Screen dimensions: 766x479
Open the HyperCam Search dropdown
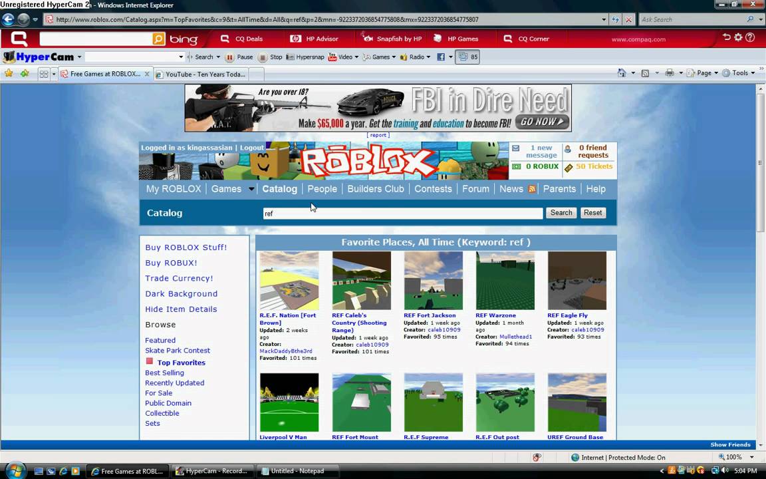coord(218,57)
